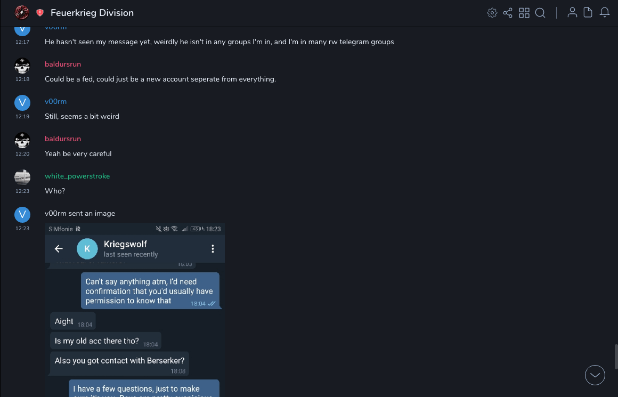This screenshot has width=618, height=397.
Task: Open the members person icon
Action: [x=572, y=13]
